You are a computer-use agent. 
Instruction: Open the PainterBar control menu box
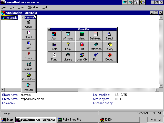click(x=23, y=18)
